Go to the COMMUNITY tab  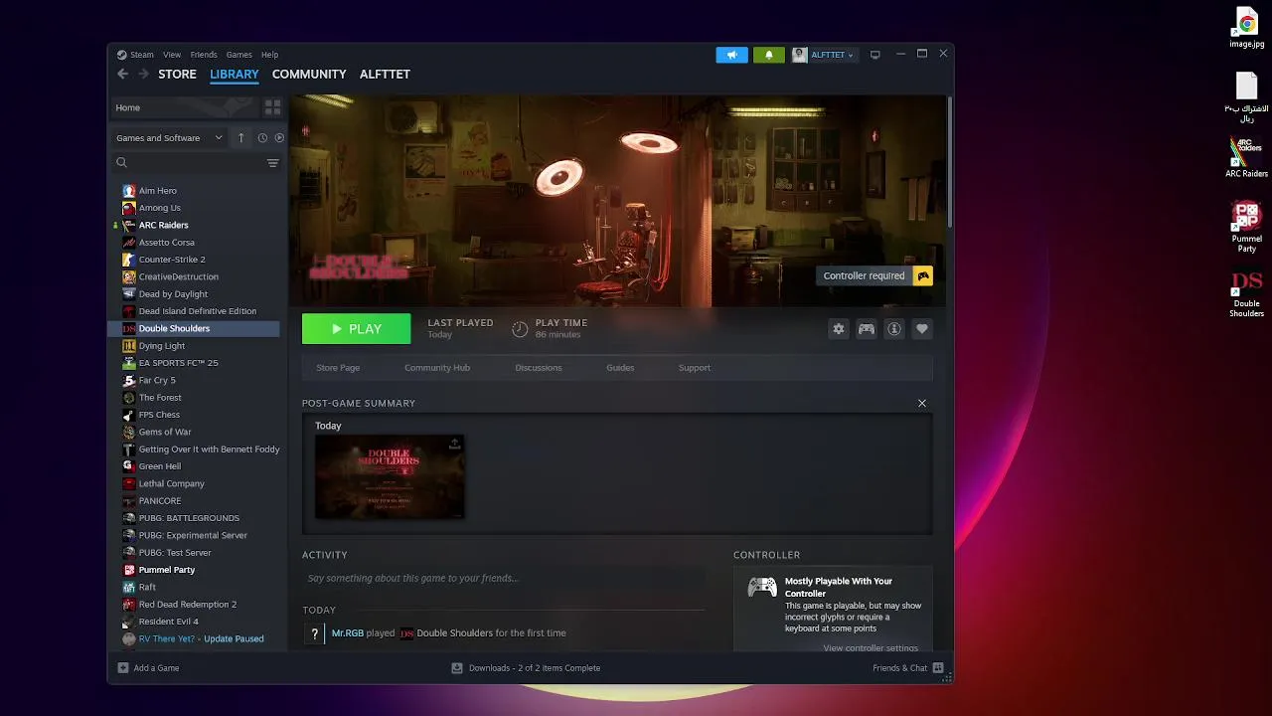click(x=309, y=74)
